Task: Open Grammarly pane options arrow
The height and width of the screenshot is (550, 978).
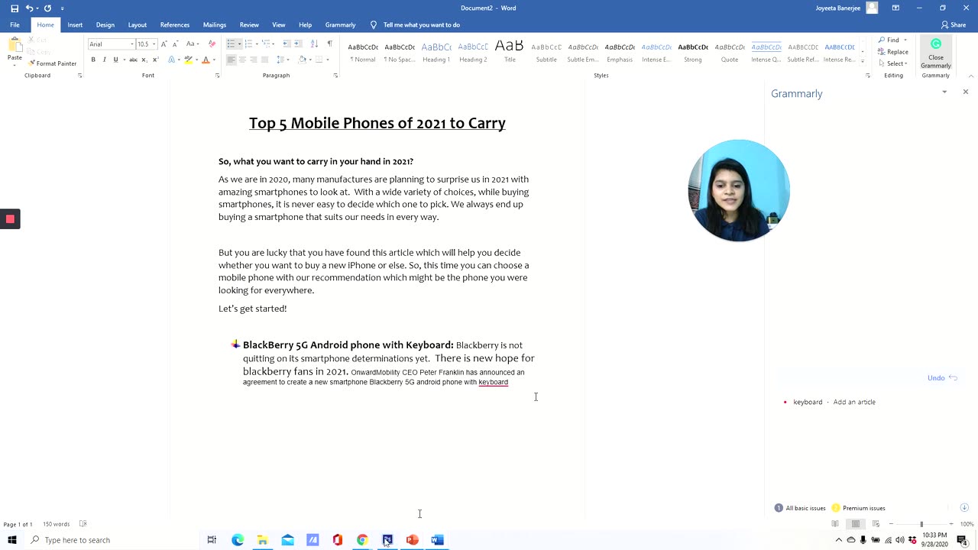Action: click(x=944, y=92)
